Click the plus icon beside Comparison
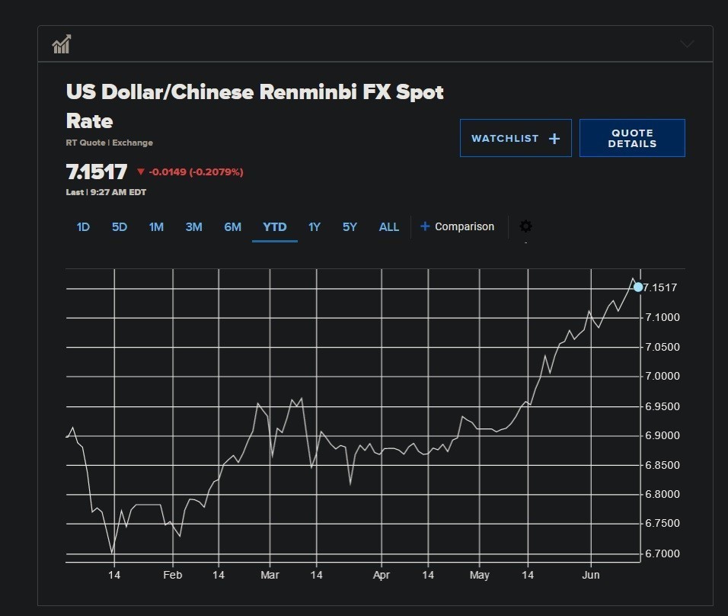Image resolution: width=728 pixels, height=616 pixels. (425, 226)
